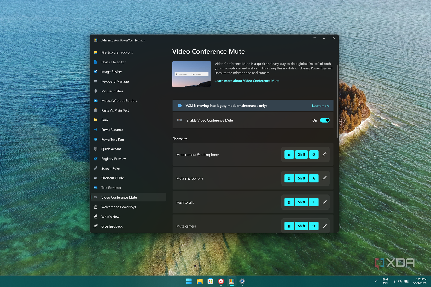Click Shift key in Mute microphone shortcut
This screenshot has width=431, height=287.
point(301,178)
